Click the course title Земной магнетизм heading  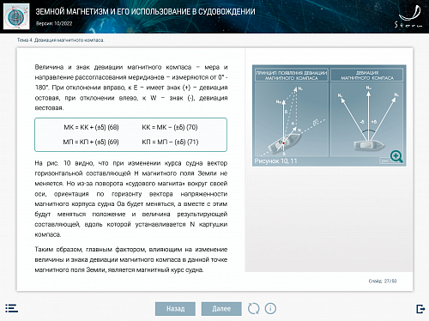coord(145,11)
